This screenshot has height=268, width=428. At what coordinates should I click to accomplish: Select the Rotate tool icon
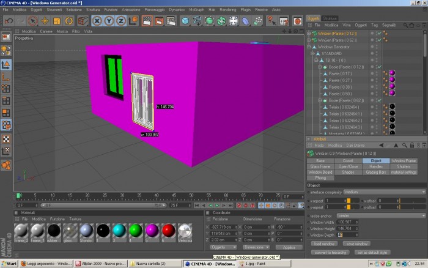click(x=68, y=21)
